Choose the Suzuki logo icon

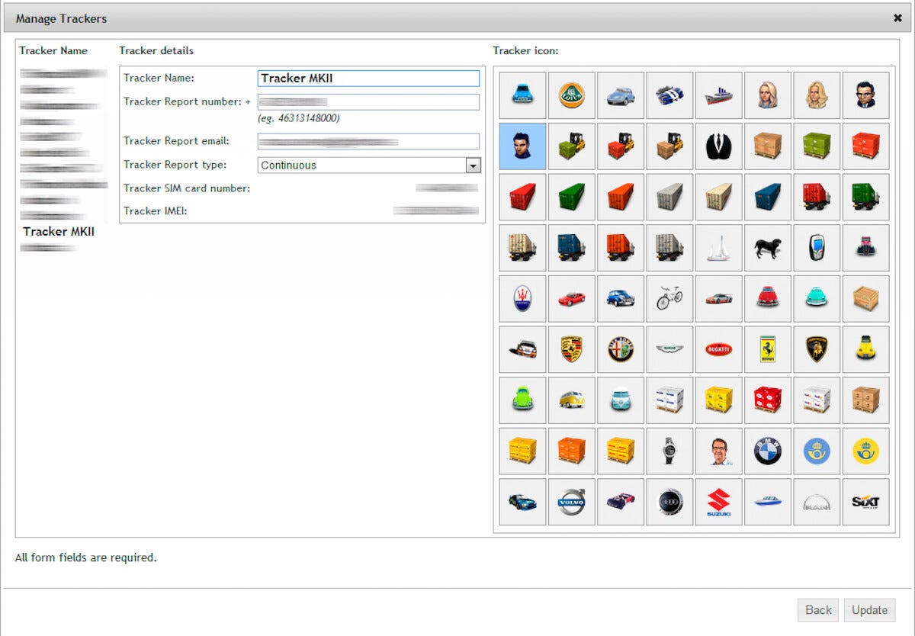(x=718, y=502)
